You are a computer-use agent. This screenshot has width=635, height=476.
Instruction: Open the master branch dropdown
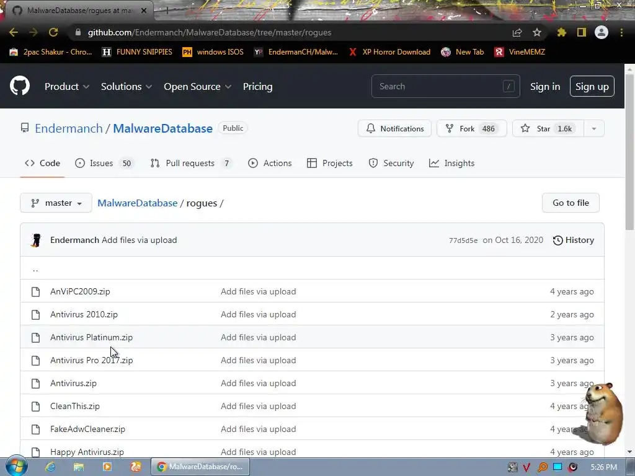click(56, 203)
